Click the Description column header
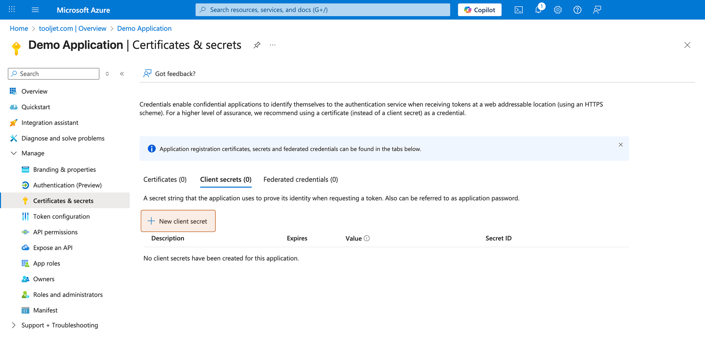Image resolution: width=705 pixels, height=340 pixels. (x=168, y=238)
